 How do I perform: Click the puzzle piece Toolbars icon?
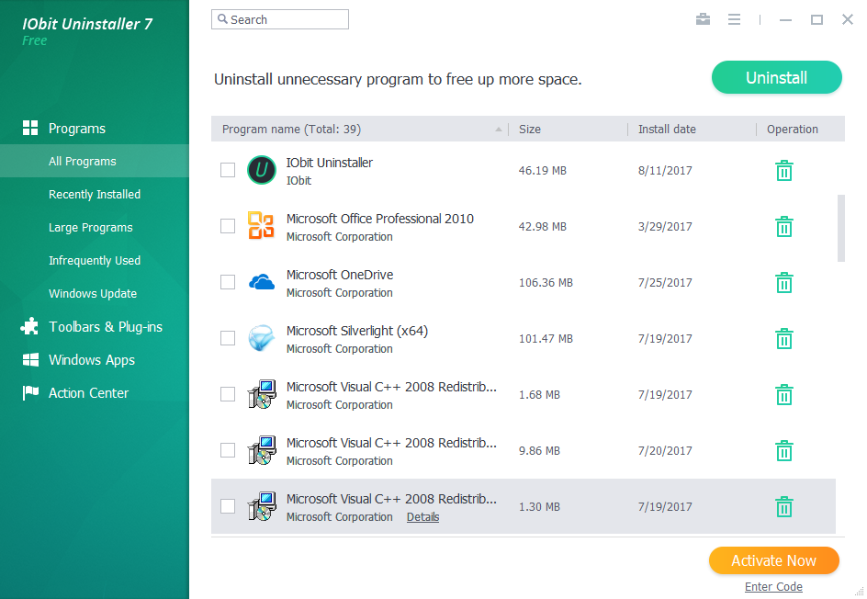point(30,326)
